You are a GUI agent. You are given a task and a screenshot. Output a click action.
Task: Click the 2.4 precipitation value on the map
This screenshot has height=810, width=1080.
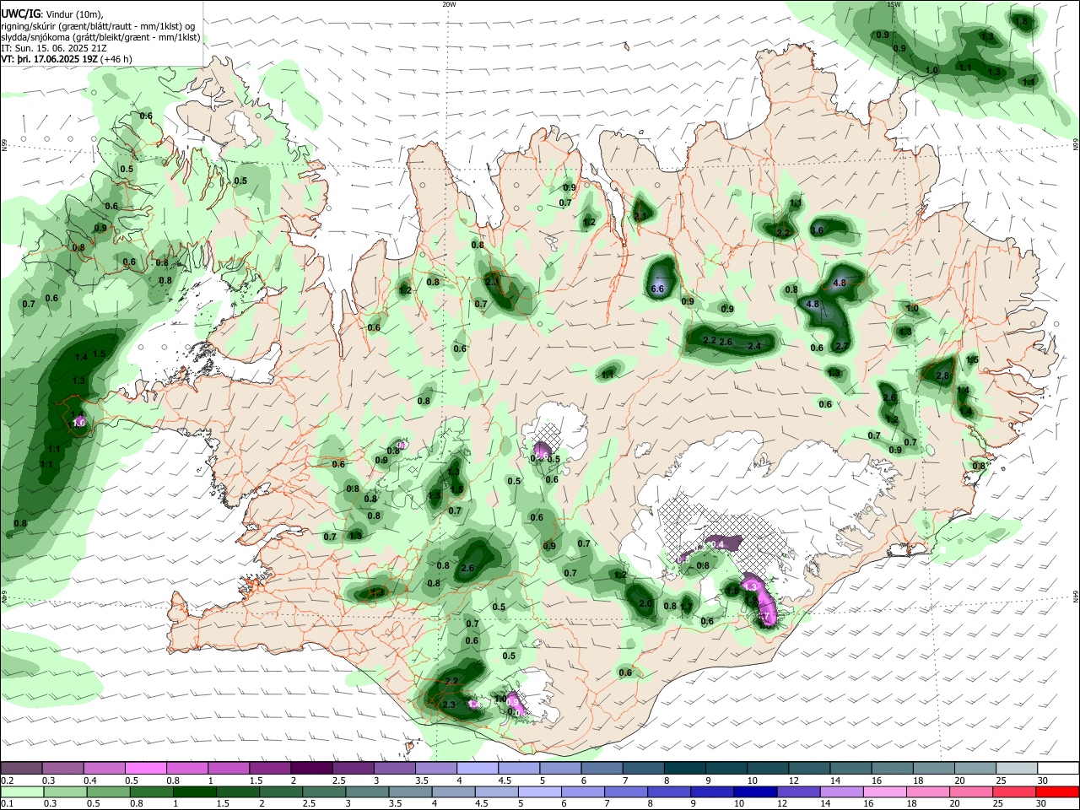point(754,346)
